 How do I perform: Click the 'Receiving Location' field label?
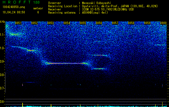pyautogui.click(x=63, y=6)
